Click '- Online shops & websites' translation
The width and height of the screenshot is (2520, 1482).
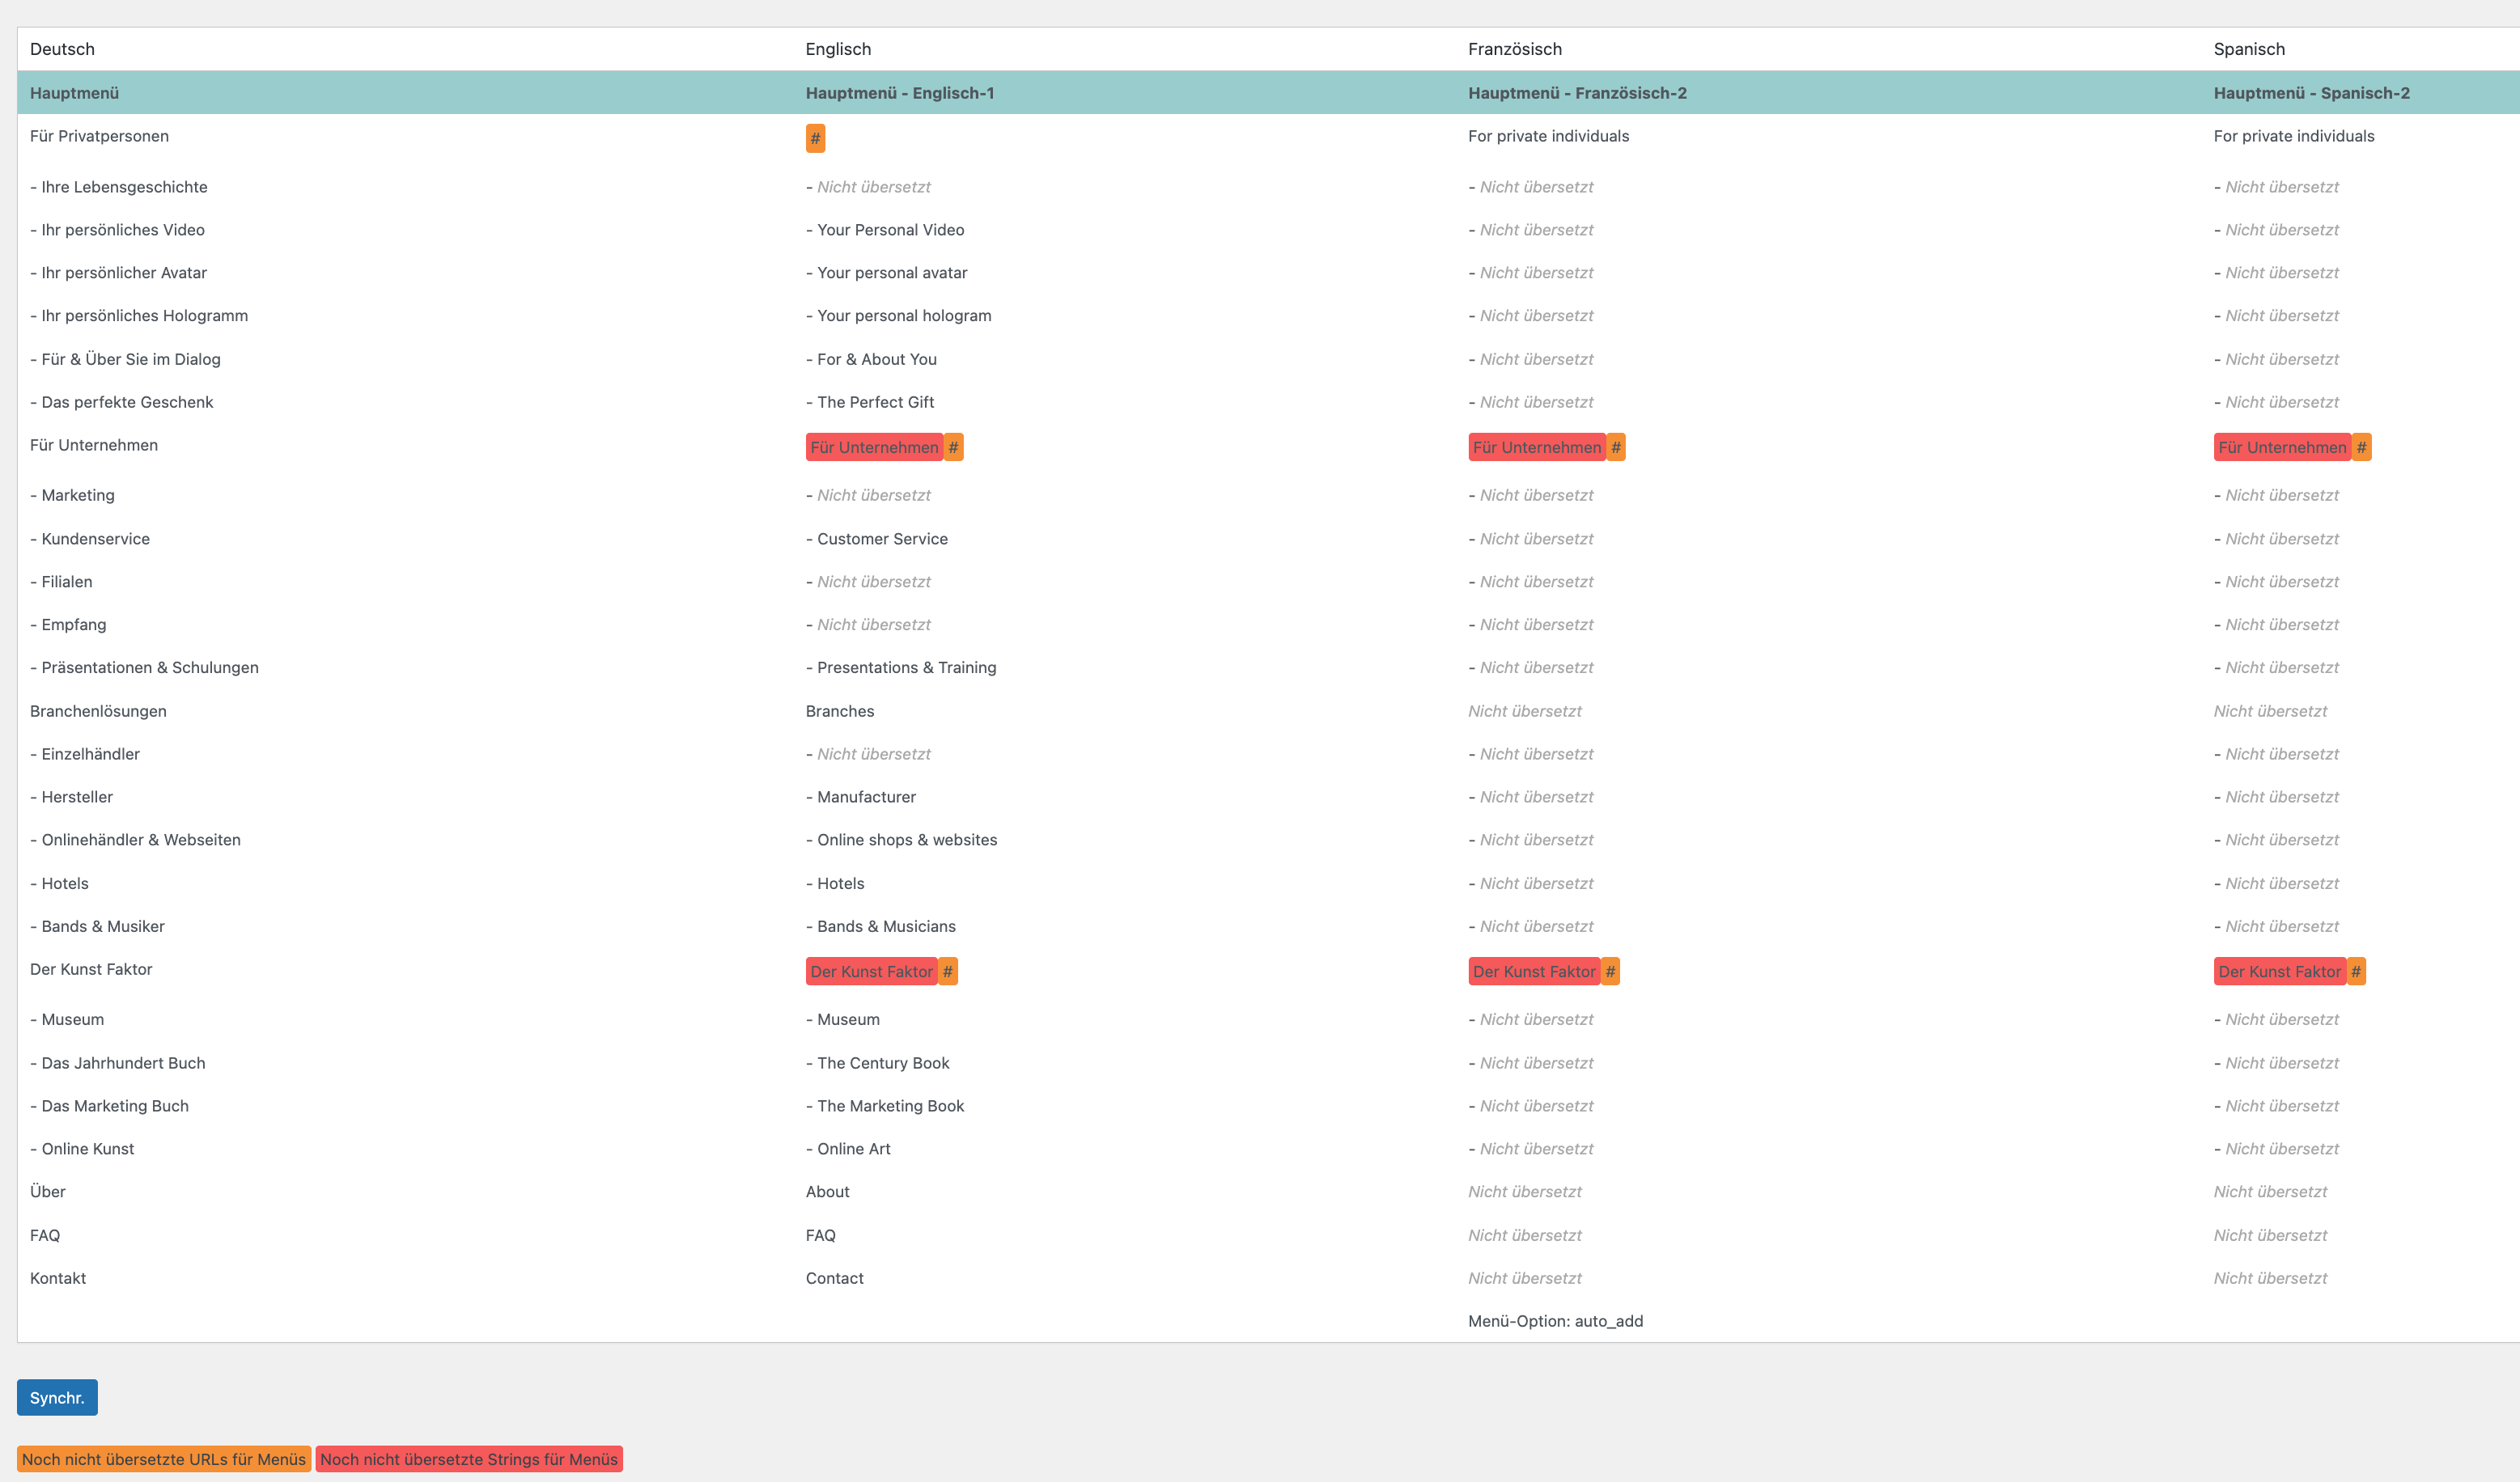[902, 840]
